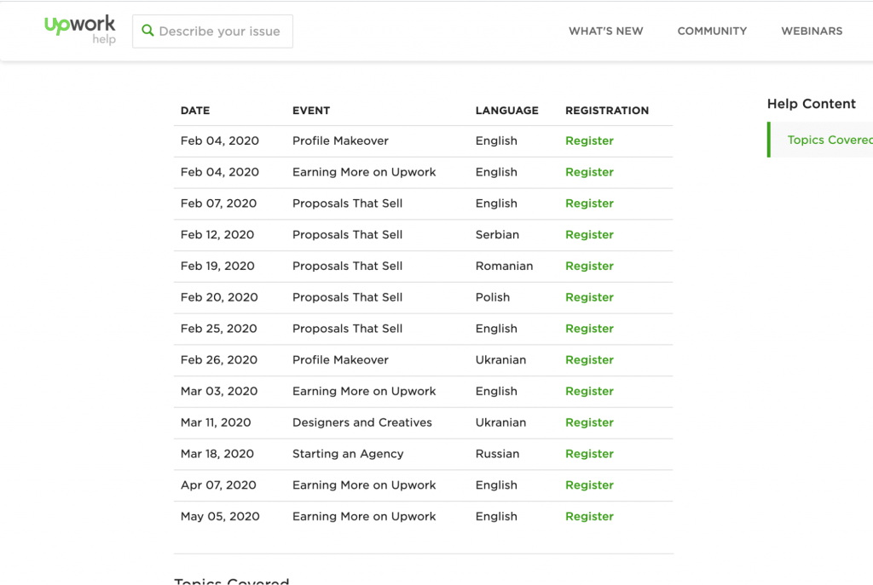Register for Mar 03 Earning More webinar
873x585 pixels.
589,392
